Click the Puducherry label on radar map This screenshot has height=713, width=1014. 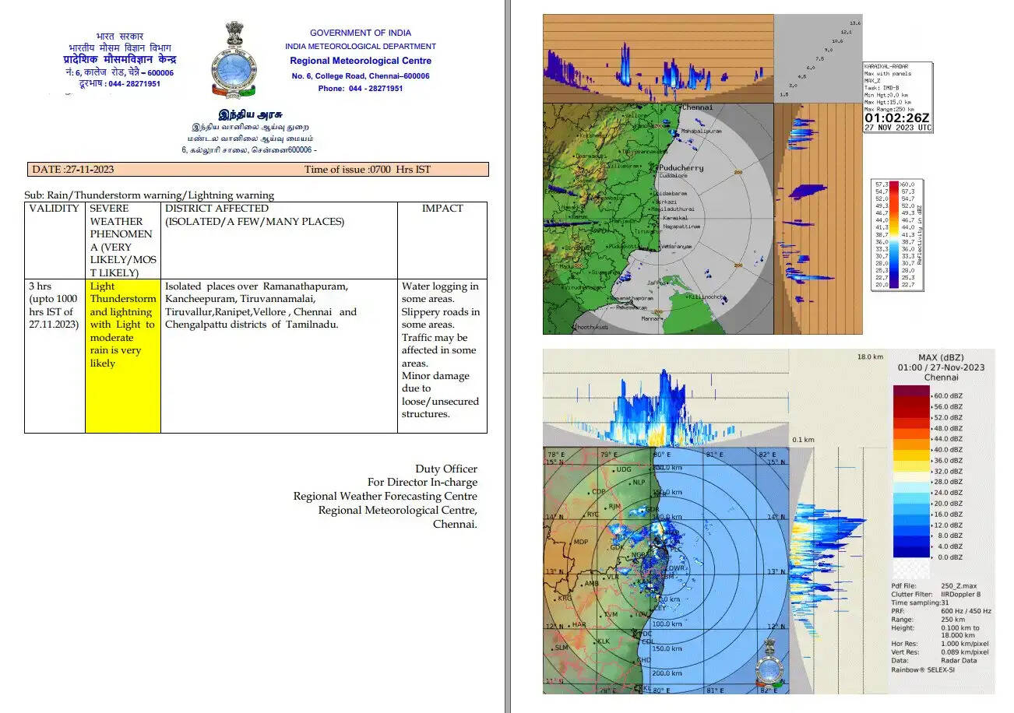click(680, 167)
